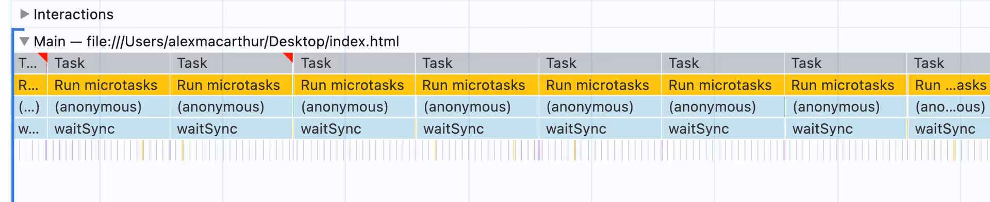Click the blue Main track selection bar at left edge
The image size is (990, 202).
click(x=13, y=116)
